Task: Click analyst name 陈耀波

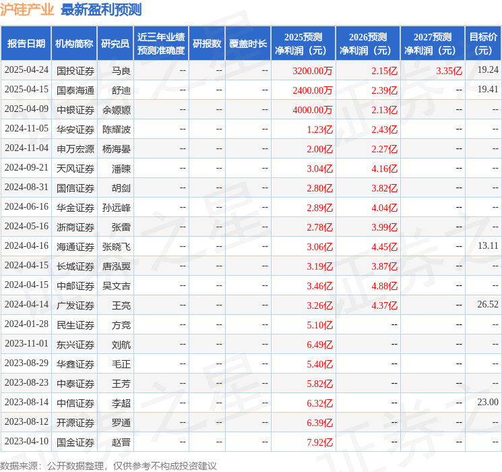Action: click(117, 129)
